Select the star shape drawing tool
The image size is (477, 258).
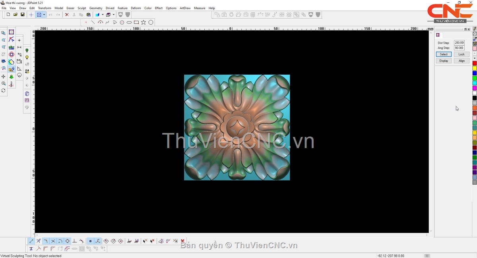click(x=143, y=23)
